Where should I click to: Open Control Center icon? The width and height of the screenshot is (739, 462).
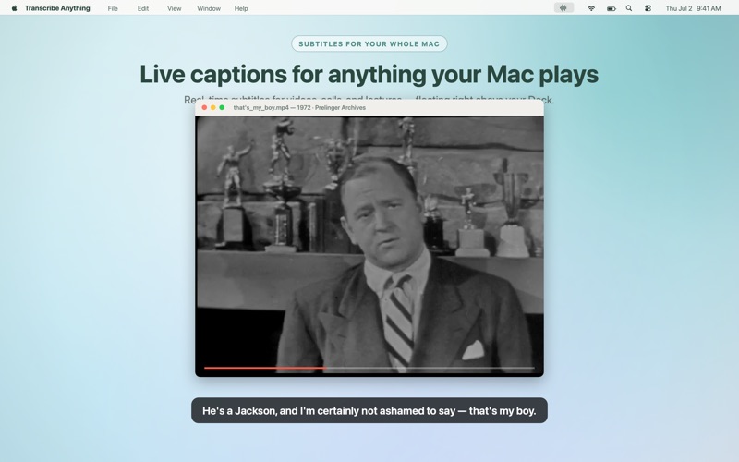(648, 8)
